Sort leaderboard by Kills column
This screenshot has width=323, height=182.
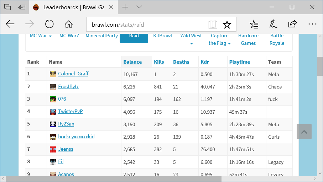(159, 62)
